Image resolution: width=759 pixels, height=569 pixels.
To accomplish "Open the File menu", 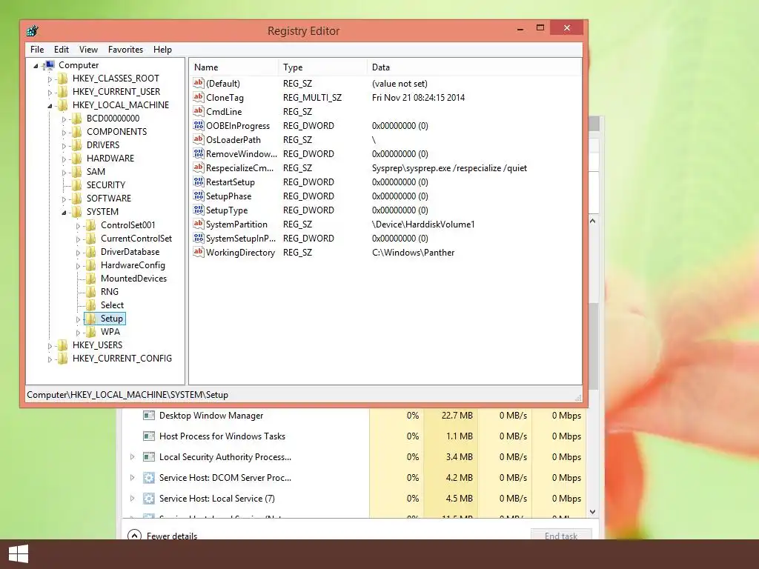I will [x=37, y=50].
